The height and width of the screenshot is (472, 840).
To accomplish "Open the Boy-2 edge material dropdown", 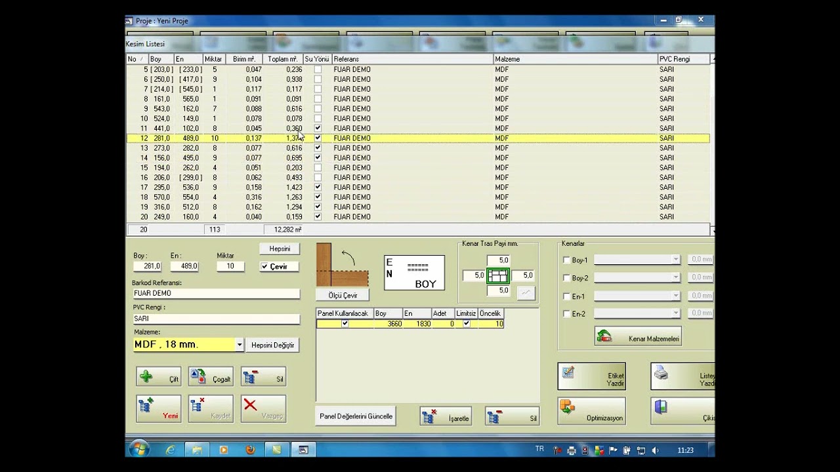I will tap(676, 278).
